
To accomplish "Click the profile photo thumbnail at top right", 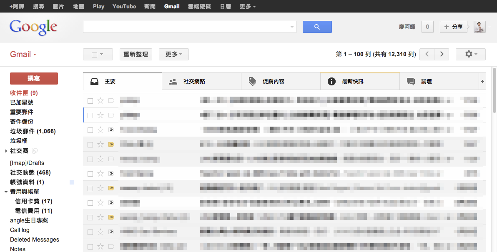I will click(479, 27).
